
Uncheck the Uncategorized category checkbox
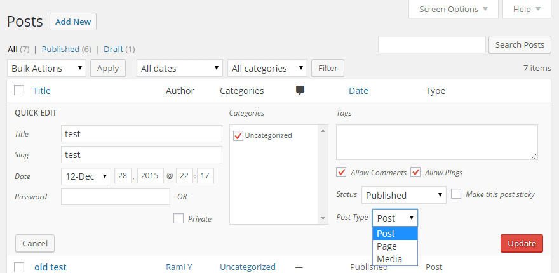238,135
